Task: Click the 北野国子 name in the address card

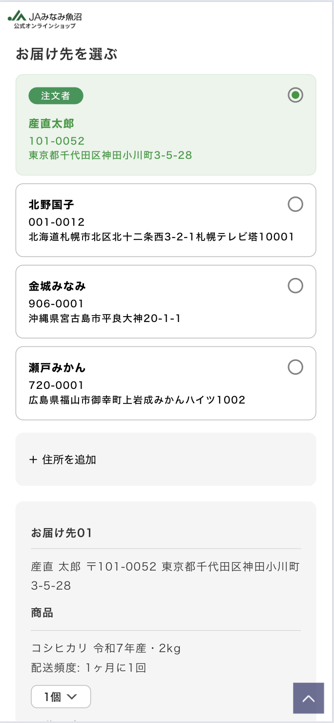Action: 51,204
